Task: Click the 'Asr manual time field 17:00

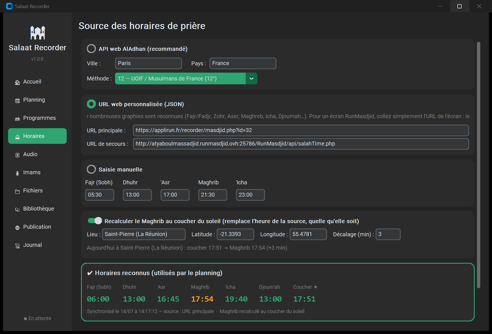Action: [x=175, y=195]
